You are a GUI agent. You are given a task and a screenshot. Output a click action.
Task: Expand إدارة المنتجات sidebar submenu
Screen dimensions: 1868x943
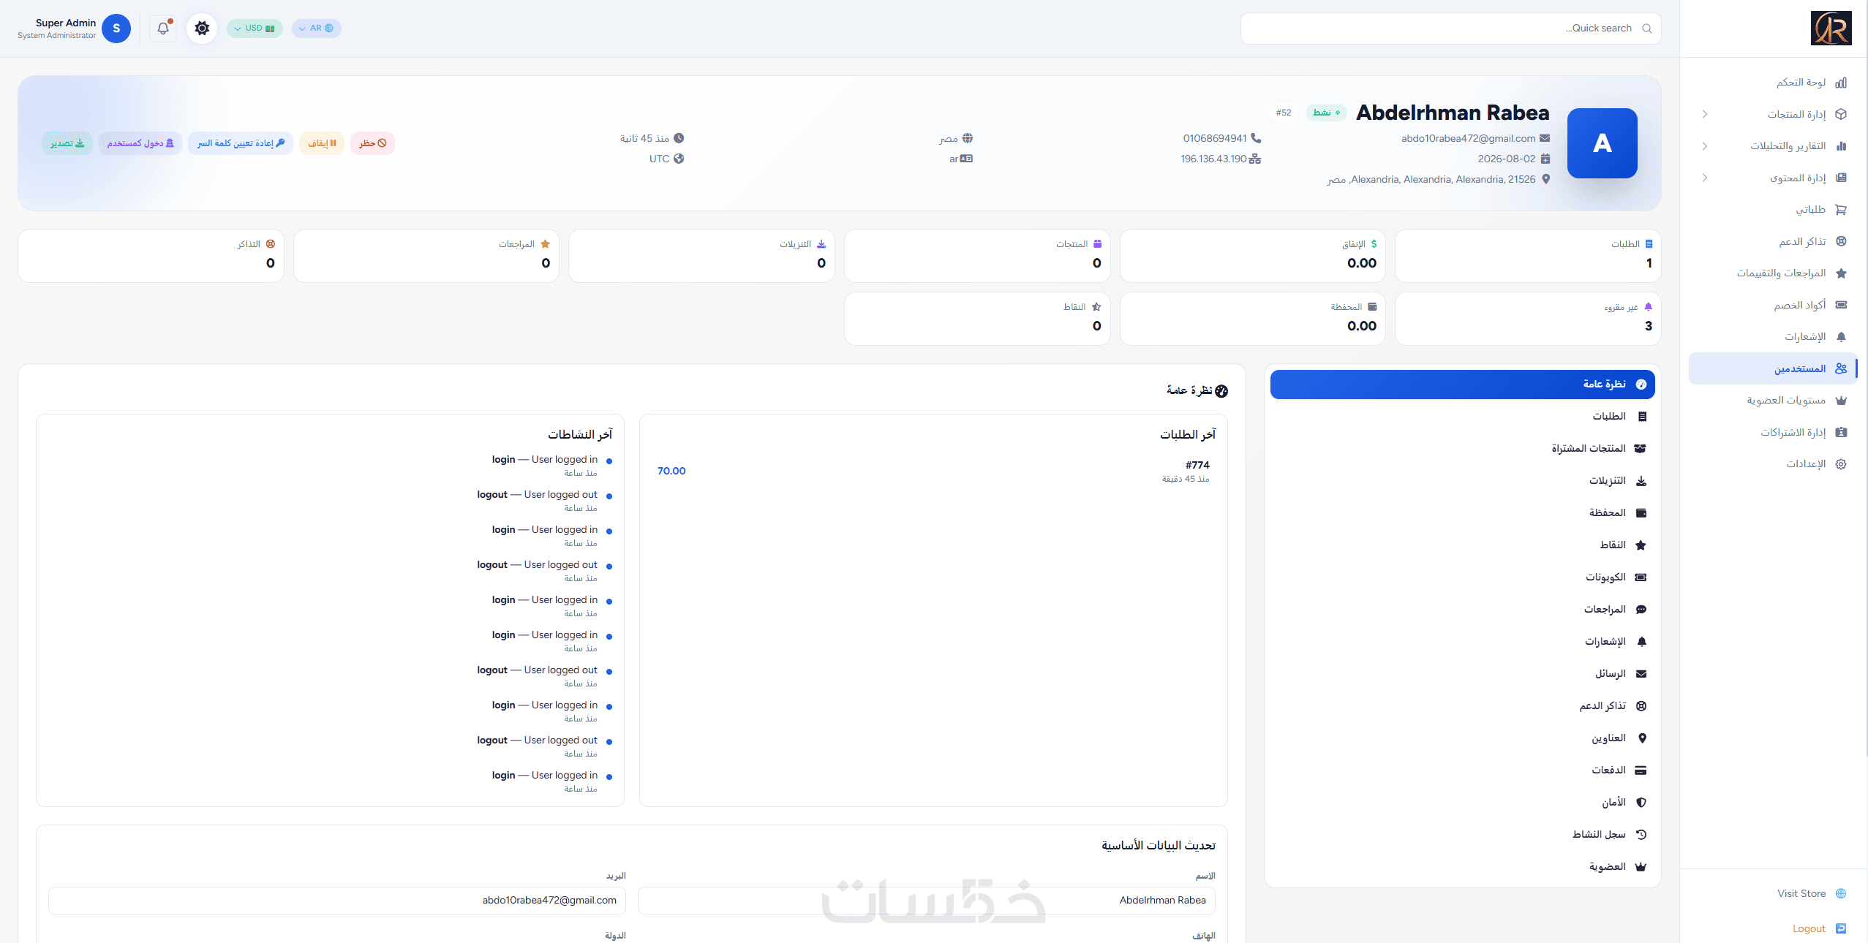tap(1704, 114)
